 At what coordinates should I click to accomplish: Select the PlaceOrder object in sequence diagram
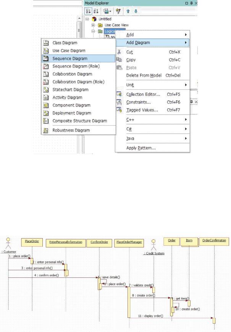(x=32, y=242)
